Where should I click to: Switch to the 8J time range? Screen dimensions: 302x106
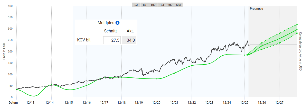click(145, 5)
